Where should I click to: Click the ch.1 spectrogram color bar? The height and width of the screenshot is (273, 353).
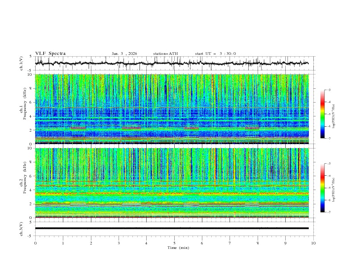pyautogui.click(x=322, y=114)
